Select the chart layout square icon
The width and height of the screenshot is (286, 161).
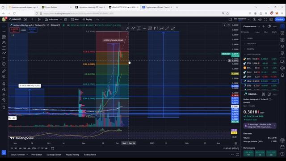(x=230, y=19)
